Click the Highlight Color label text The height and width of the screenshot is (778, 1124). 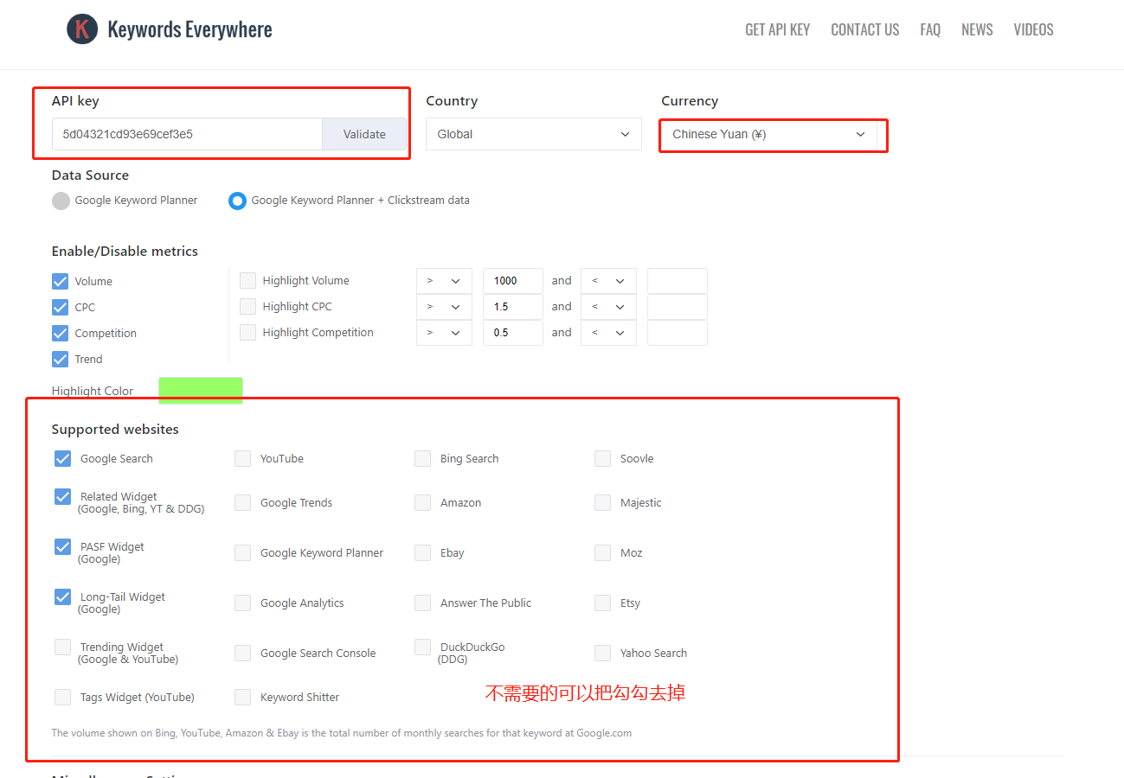tap(93, 391)
